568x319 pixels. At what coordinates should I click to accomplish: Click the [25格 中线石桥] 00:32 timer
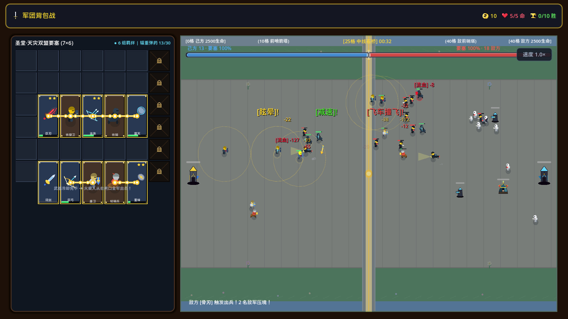pyautogui.click(x=367, y=41)
